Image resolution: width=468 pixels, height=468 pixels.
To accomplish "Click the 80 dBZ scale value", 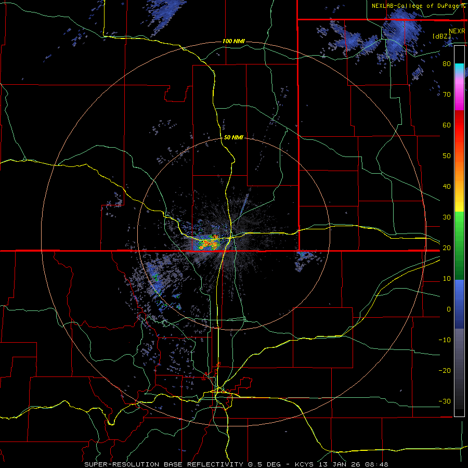I will coord(447,63).
